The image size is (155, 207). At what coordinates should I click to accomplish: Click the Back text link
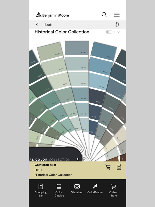[x=48, y=25]
